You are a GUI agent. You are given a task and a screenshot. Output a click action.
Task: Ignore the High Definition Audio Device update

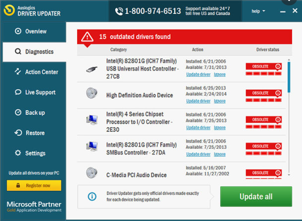point(219,101)
